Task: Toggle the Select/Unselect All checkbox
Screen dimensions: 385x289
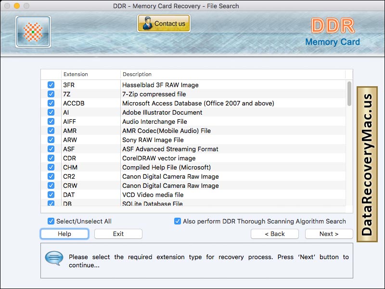Action: click(x=51, y=221)
